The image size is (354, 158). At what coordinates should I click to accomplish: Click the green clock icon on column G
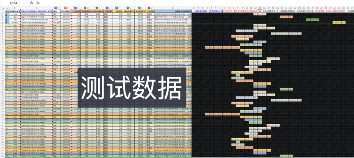coord(85,8)
